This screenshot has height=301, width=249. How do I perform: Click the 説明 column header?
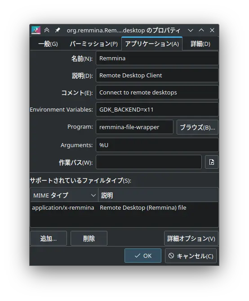coord(158,195)
